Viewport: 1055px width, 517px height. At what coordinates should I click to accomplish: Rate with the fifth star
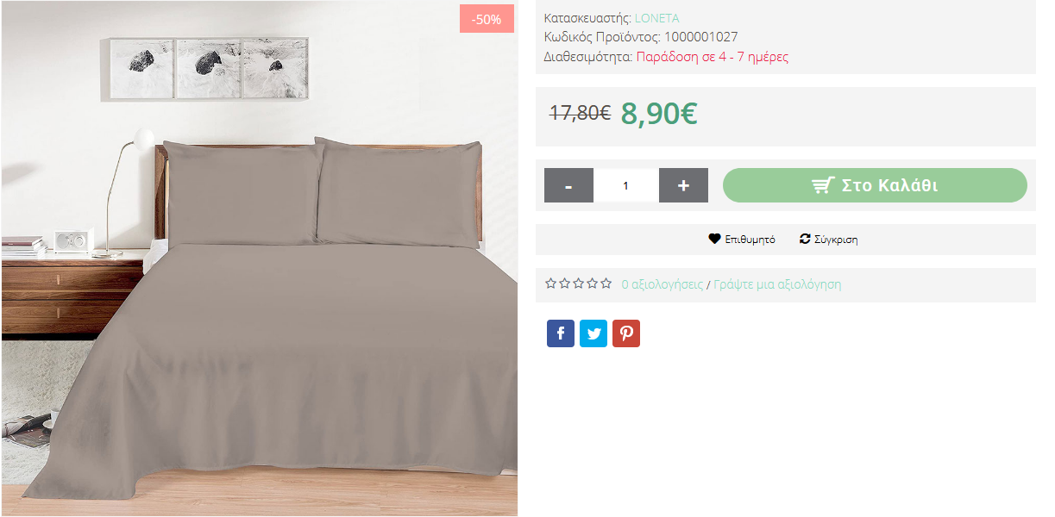click(606, 283)
